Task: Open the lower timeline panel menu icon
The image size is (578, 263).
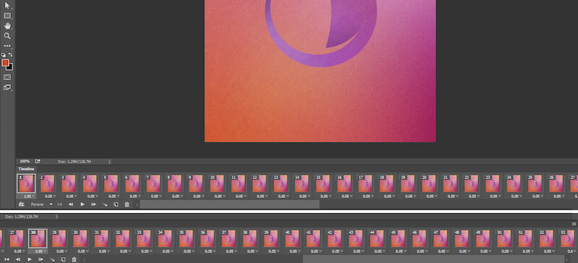Action: 574,224
